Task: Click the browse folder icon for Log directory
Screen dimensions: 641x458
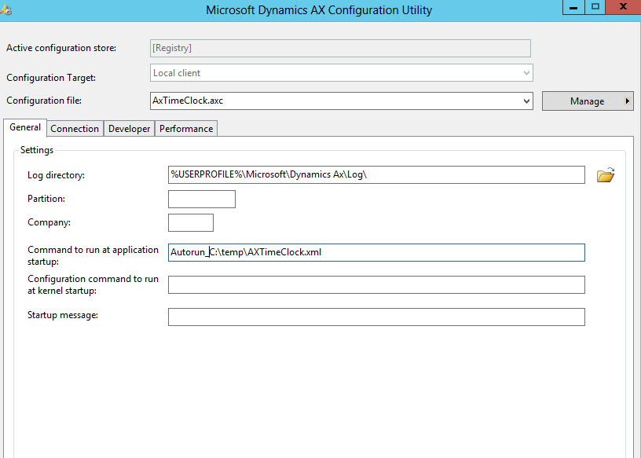Action: pos(605,175)
